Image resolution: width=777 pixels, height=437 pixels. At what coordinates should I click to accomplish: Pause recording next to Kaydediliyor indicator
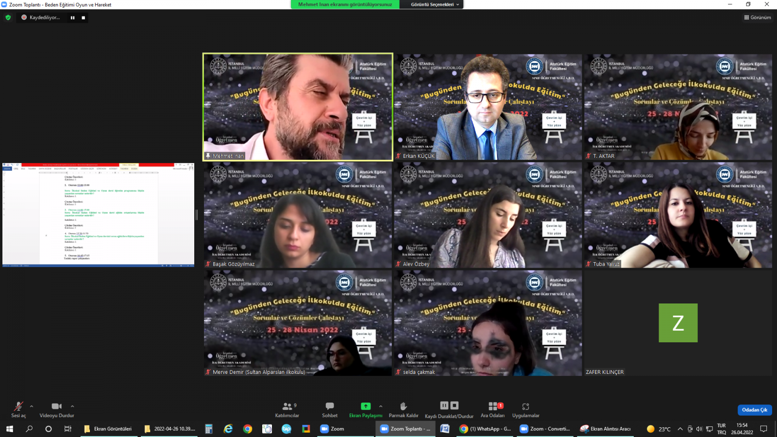[x=72, y=17]
